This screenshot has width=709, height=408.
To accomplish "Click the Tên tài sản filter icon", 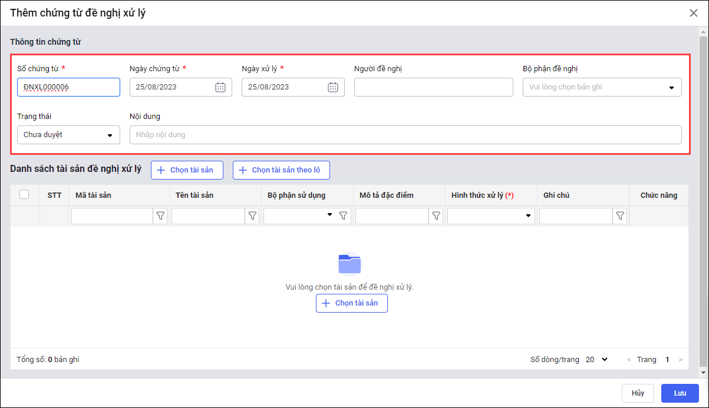I will point(252,216).
